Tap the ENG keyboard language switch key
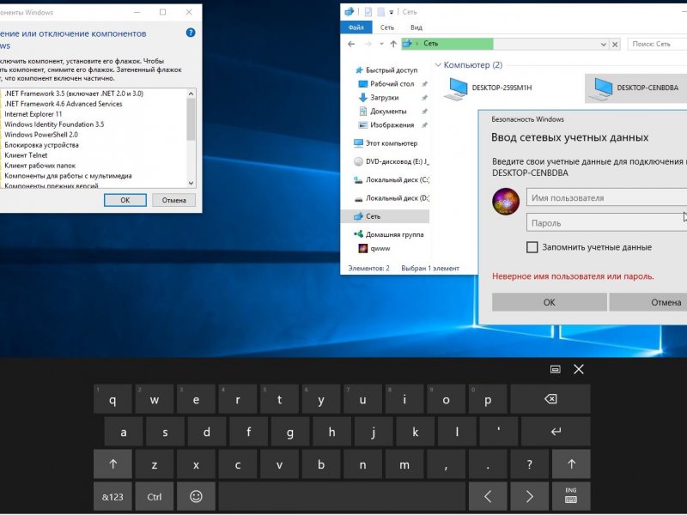 (x=571, y=497)
